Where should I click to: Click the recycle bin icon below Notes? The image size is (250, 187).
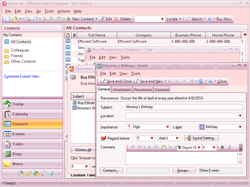point(51,174)
